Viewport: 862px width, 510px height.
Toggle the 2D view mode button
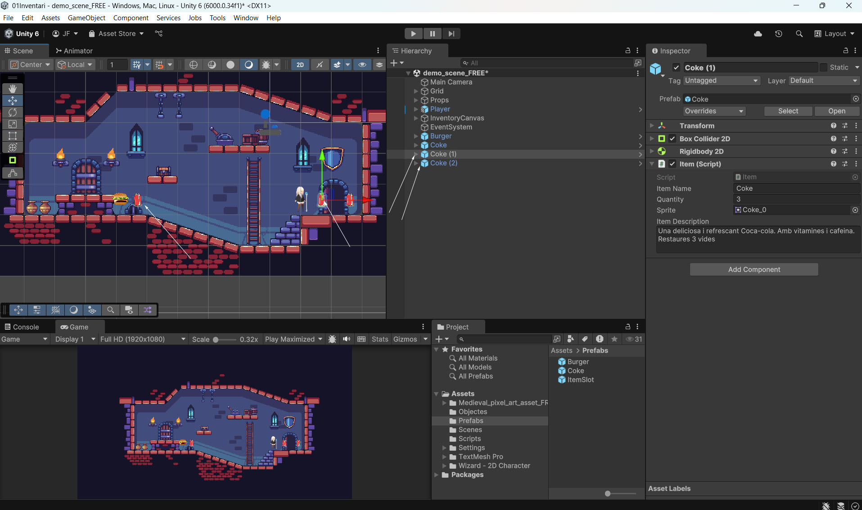(300, 65)
